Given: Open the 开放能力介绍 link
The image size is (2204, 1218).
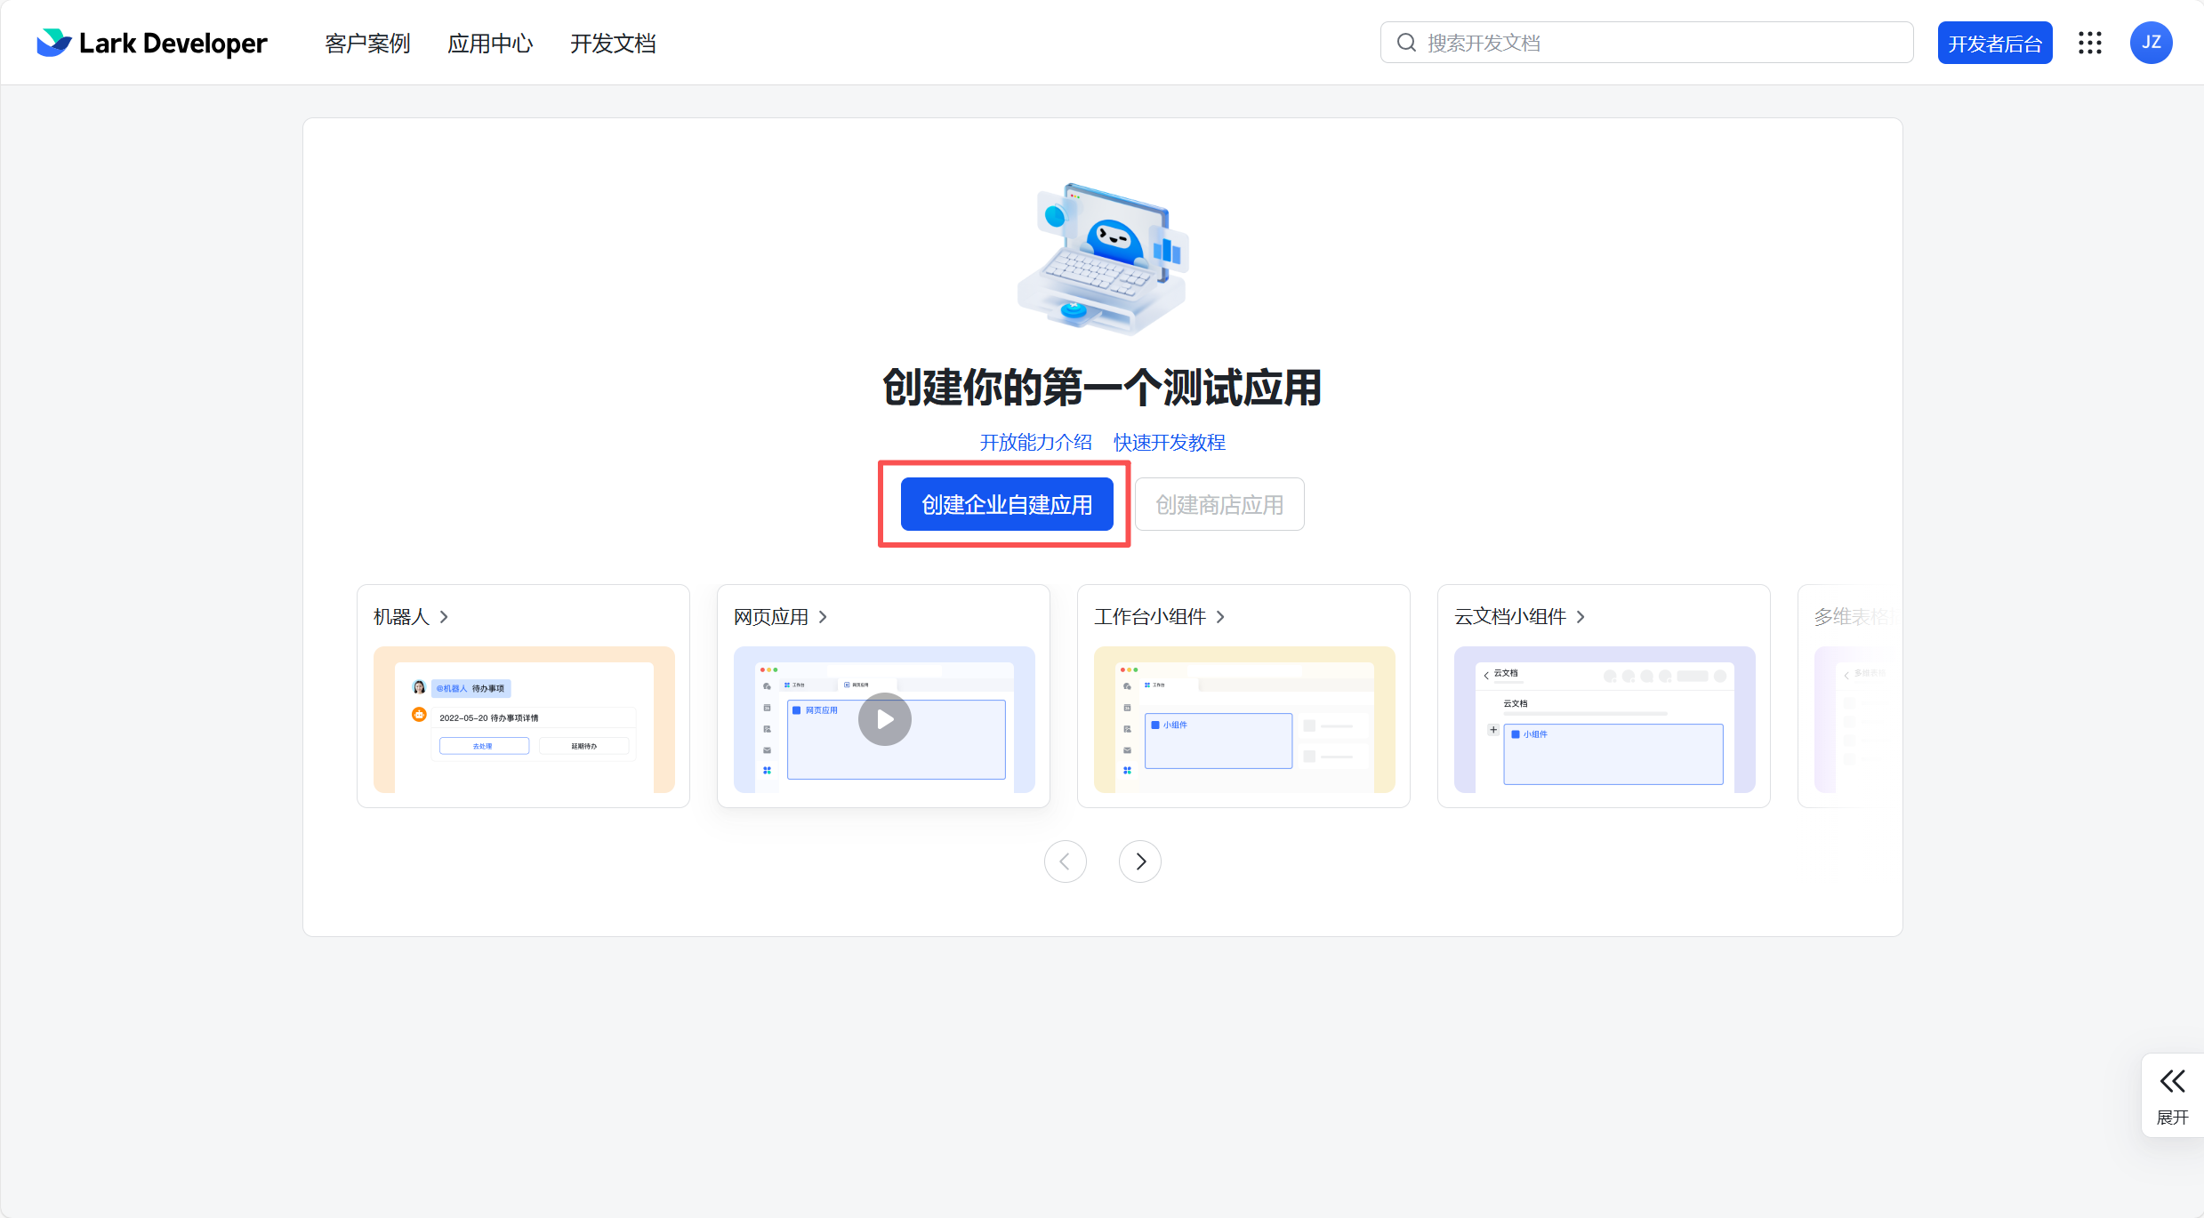Looking at the screenshot, I should pyautogui.click(x=1034, y=442).
